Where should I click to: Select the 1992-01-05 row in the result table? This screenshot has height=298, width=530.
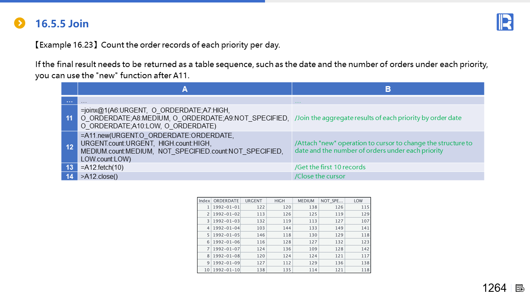tap(226, 235)
